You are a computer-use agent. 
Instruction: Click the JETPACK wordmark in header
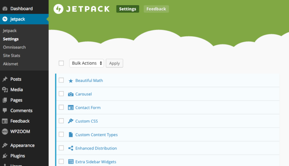pos(88,9)
